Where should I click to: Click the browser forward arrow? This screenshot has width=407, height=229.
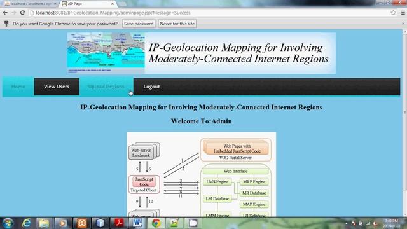point(14,13)
